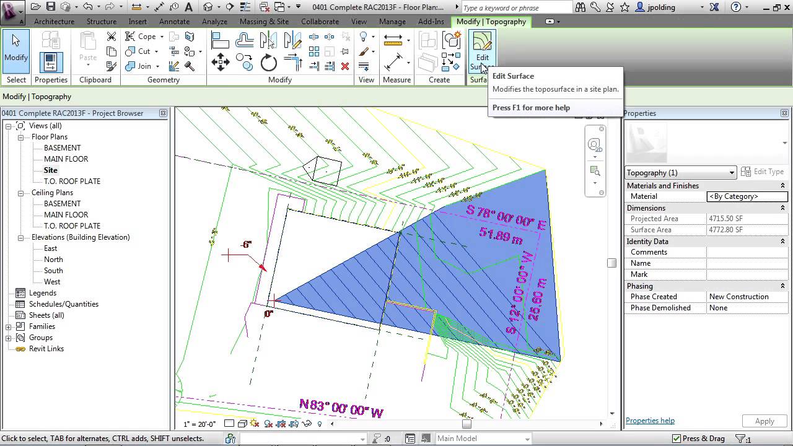The width and height of the screenshot is (793, 446).
Task: Select the Array tool
Action: click(x=314, y=52)
